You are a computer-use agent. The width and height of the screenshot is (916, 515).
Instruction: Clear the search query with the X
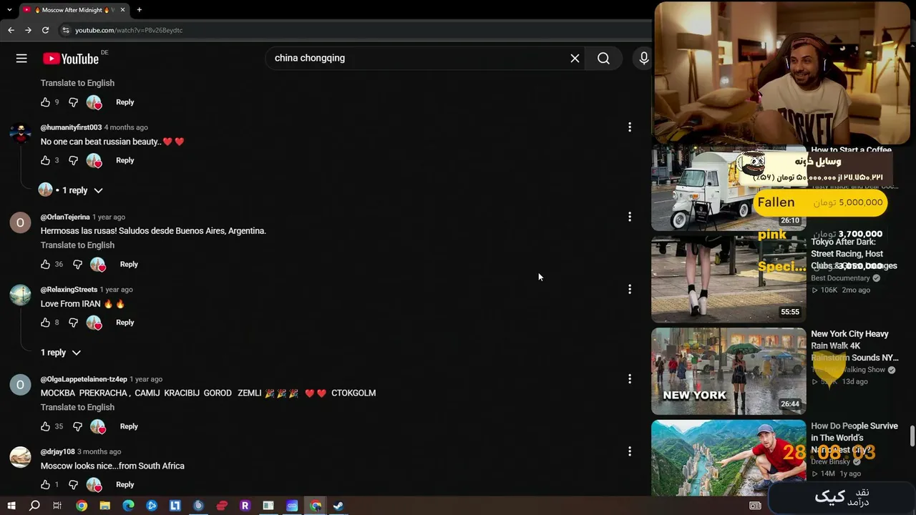[x=575, y=59]
